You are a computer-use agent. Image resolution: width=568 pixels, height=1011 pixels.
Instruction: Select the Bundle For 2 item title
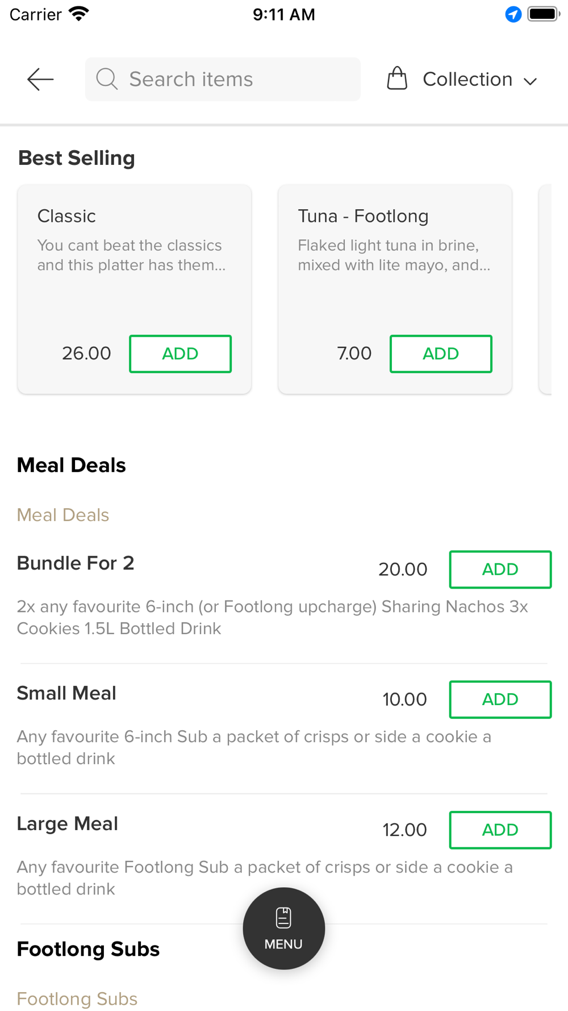coord(76,563)
